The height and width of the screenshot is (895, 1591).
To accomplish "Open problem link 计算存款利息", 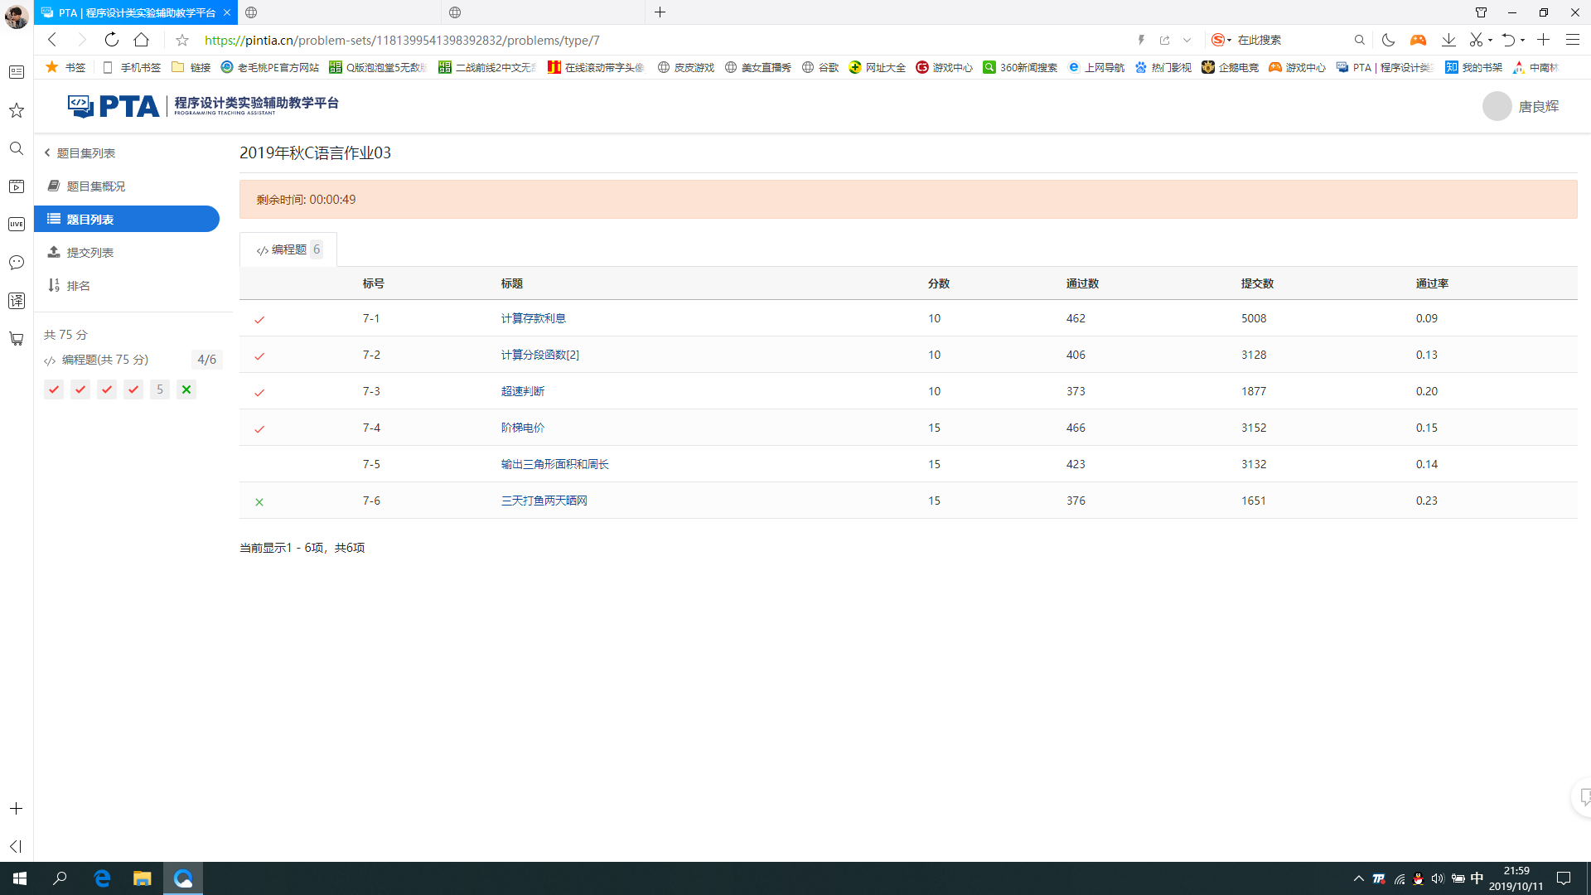I will (533, 318).
